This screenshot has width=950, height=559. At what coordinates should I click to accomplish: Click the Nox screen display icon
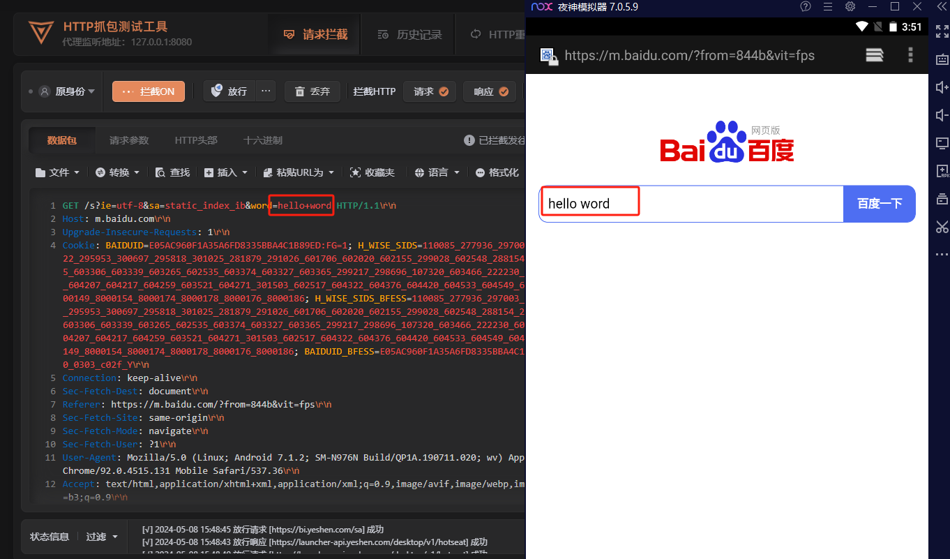(x=942, y=143)
